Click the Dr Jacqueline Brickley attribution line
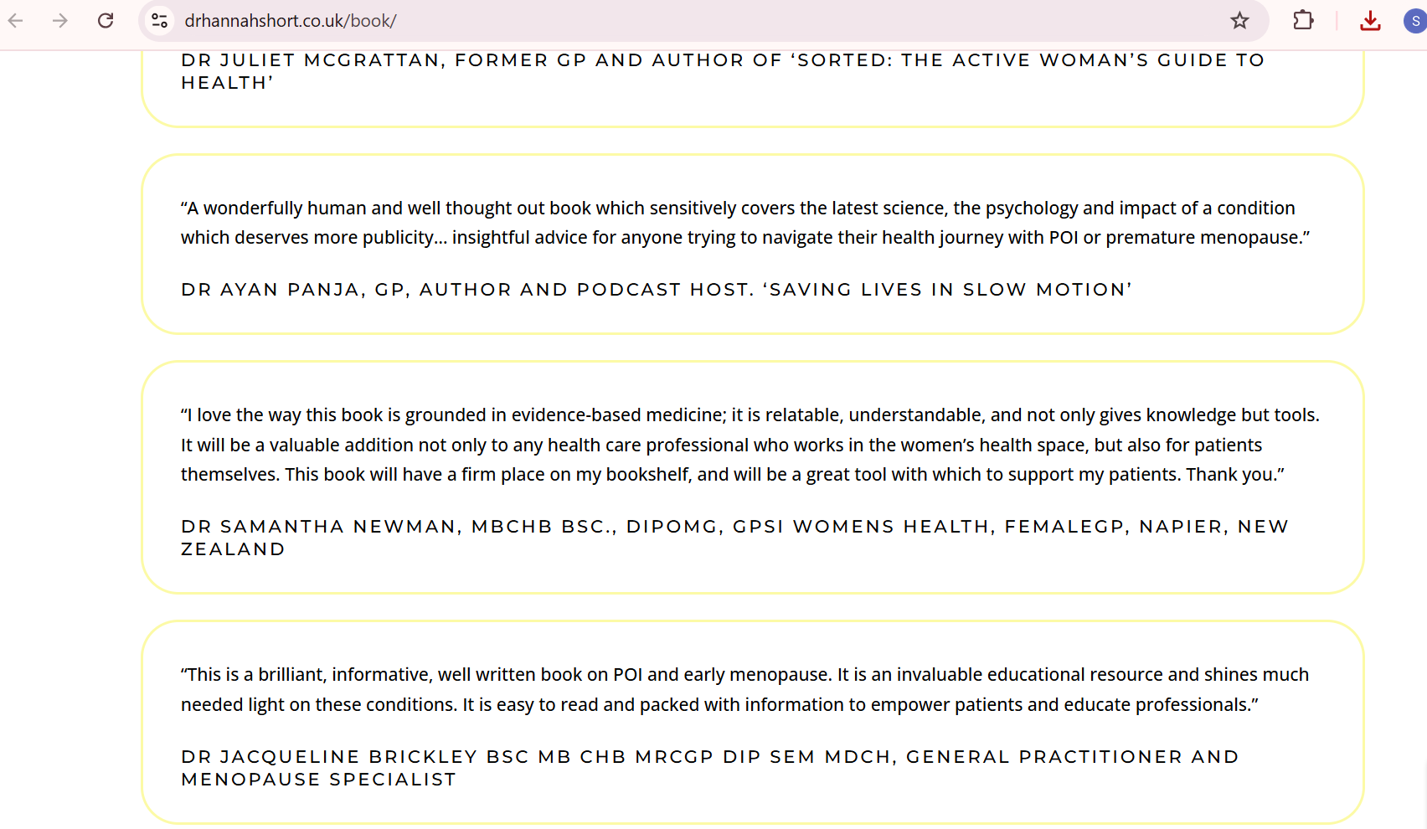The height and width of the screenshot is (829, 1427). [536, 757]
